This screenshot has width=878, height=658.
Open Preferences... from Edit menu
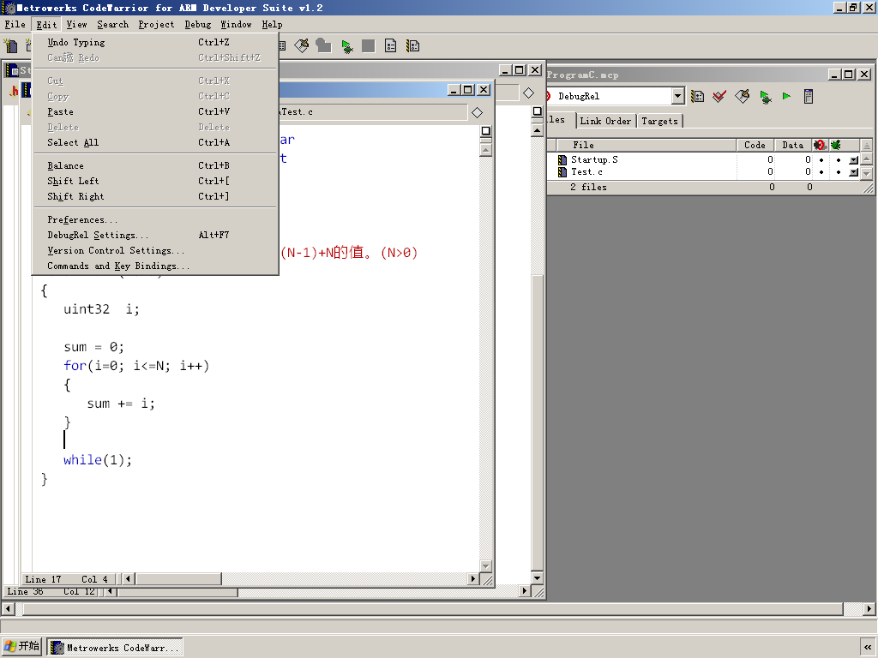pos(155,220)
